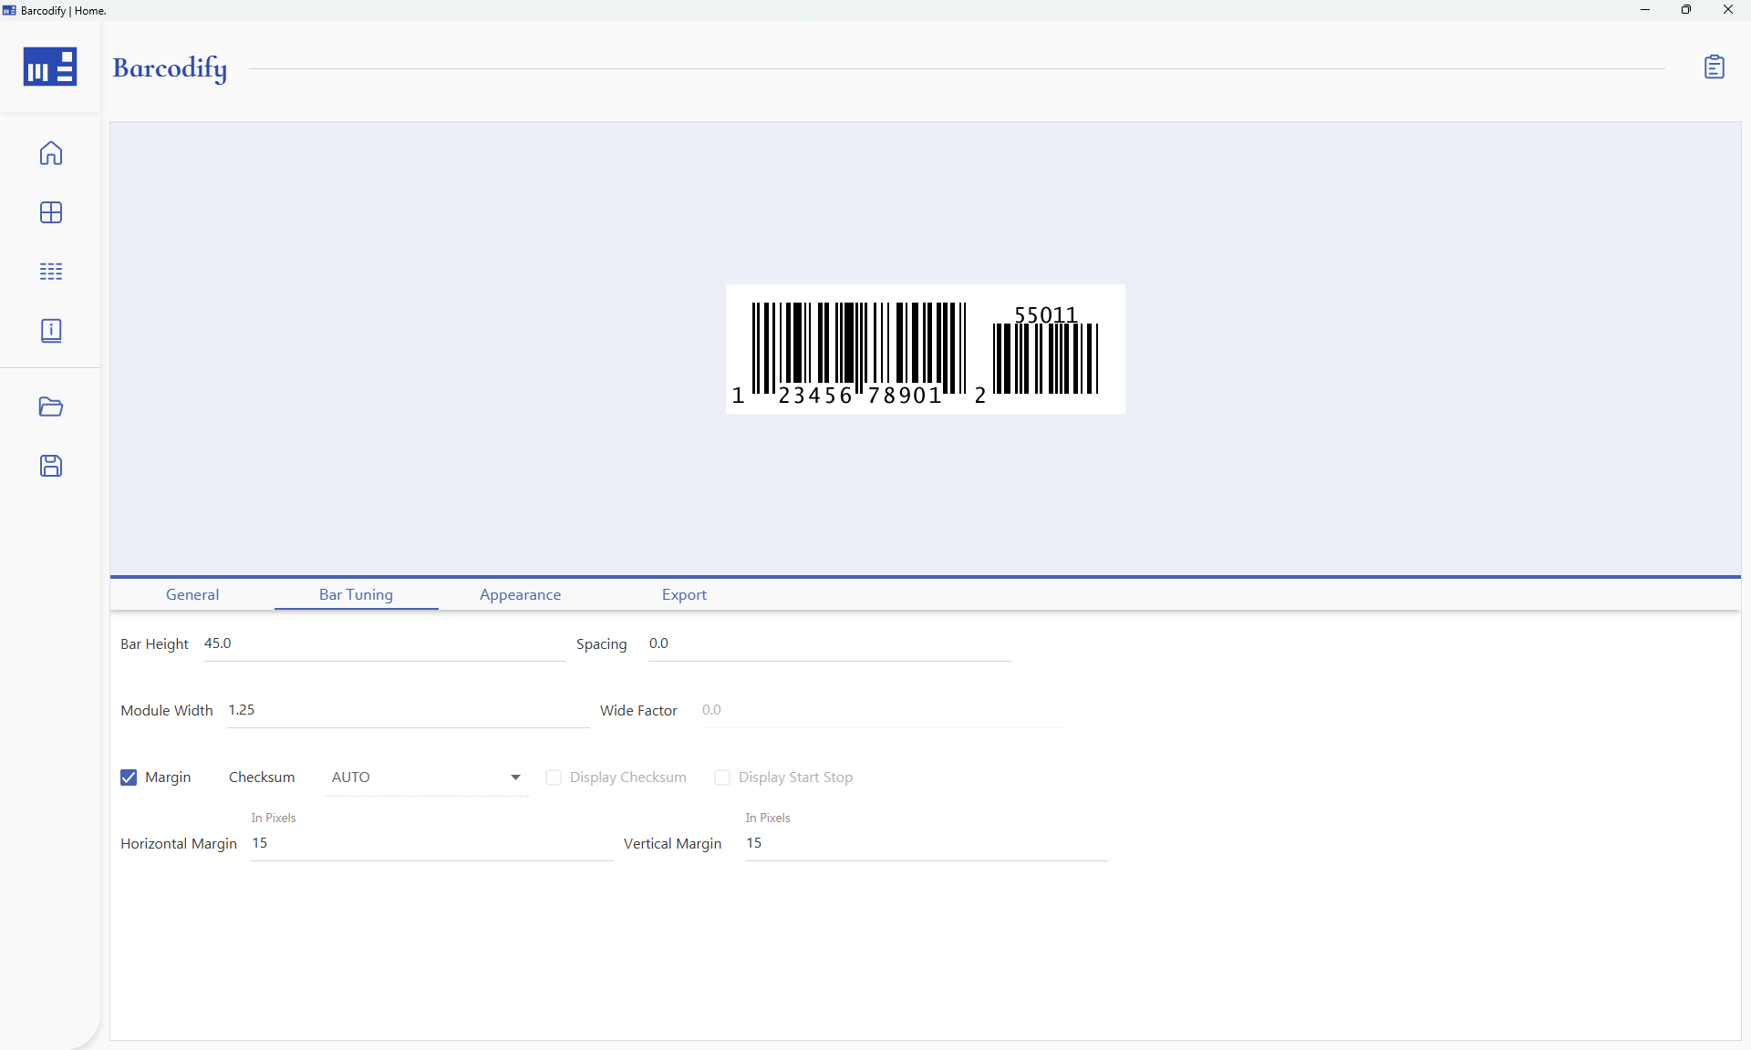Uncheck the Margin checkbox
Screen dimensions: 1751x1050
click(128, 777)
